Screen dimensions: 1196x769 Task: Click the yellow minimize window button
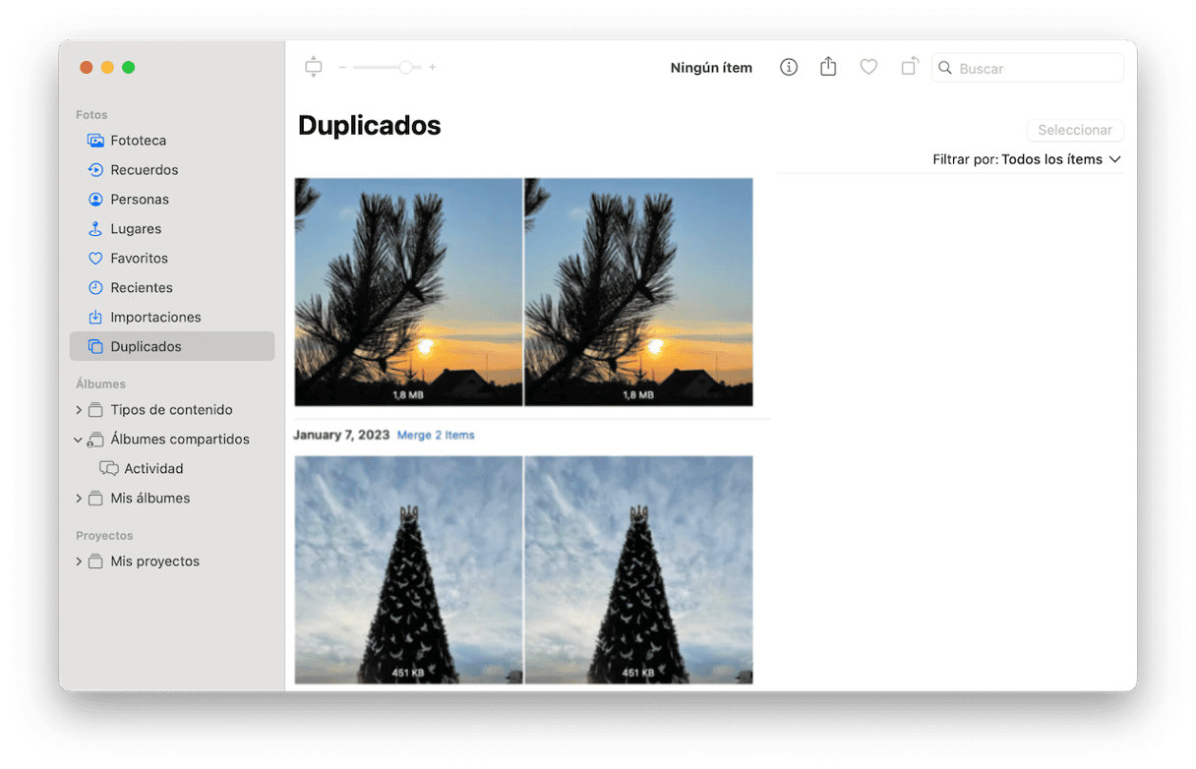click(107, 67)
